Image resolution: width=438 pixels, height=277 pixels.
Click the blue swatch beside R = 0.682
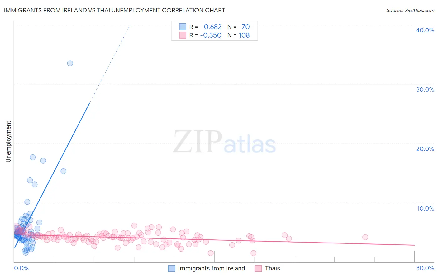[x=183, y=27]
